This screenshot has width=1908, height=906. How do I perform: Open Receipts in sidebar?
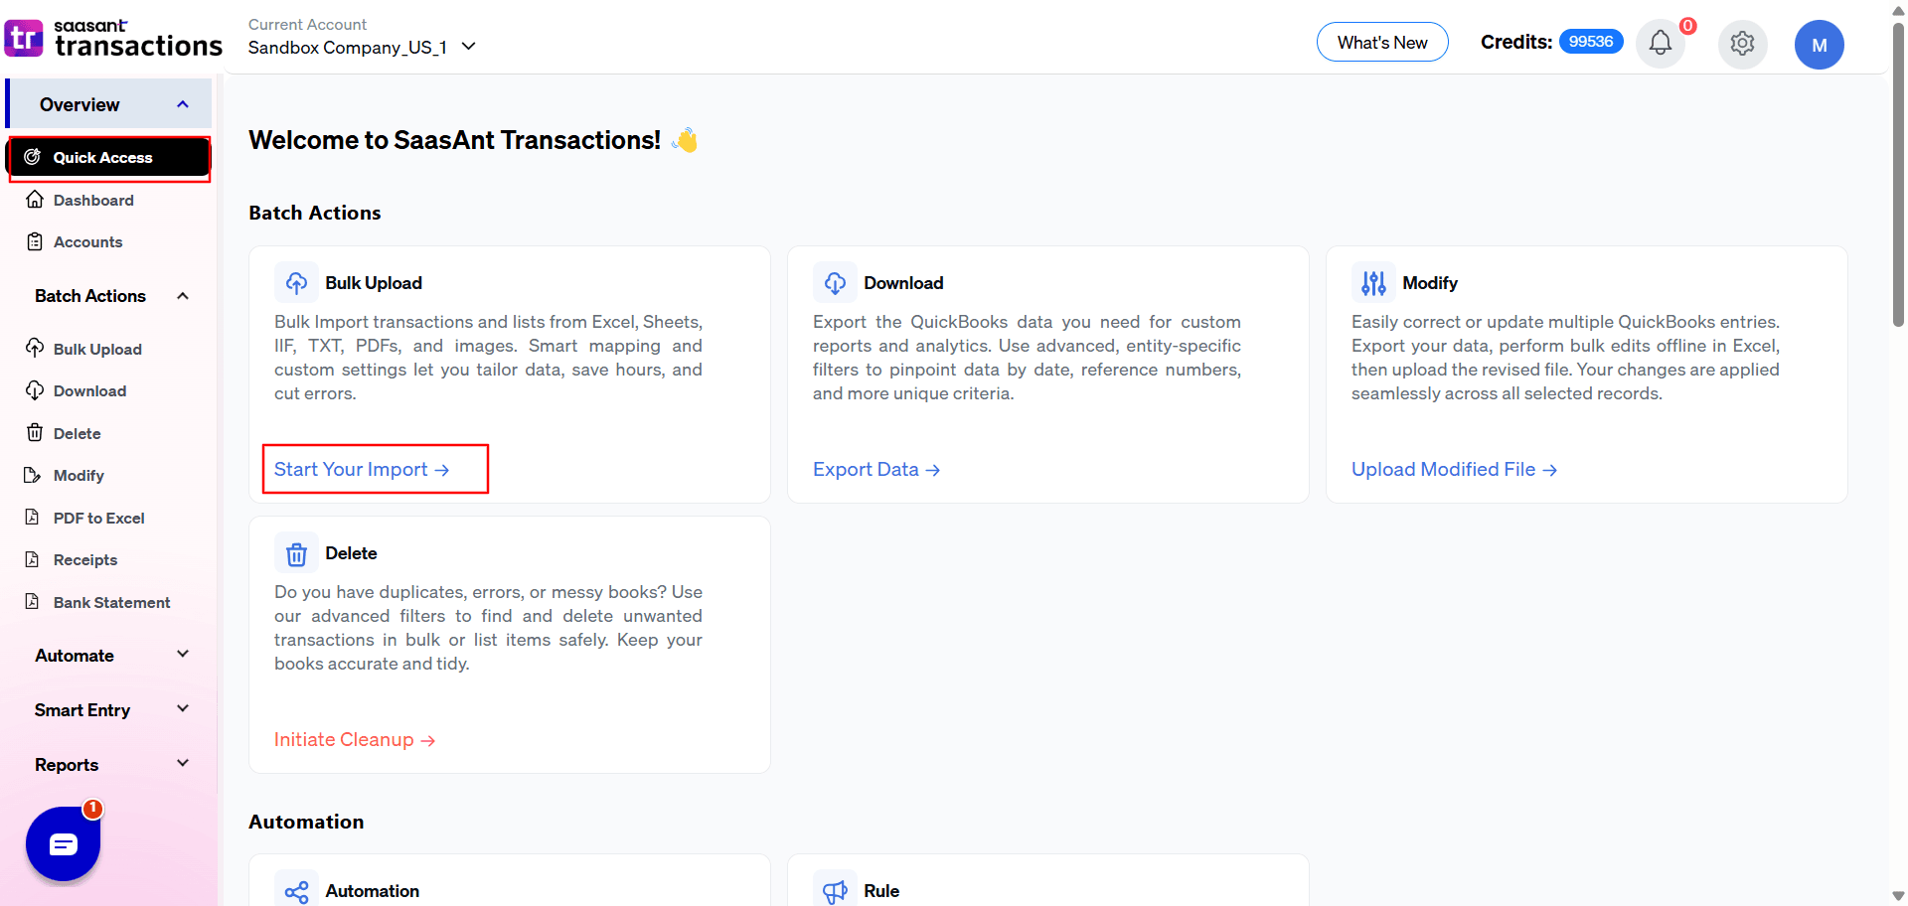click(x=85, y=560)
